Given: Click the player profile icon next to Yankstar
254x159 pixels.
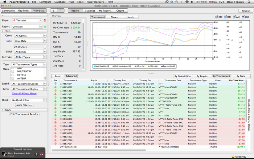Looking at the screenshot, I should click(45, 20).
